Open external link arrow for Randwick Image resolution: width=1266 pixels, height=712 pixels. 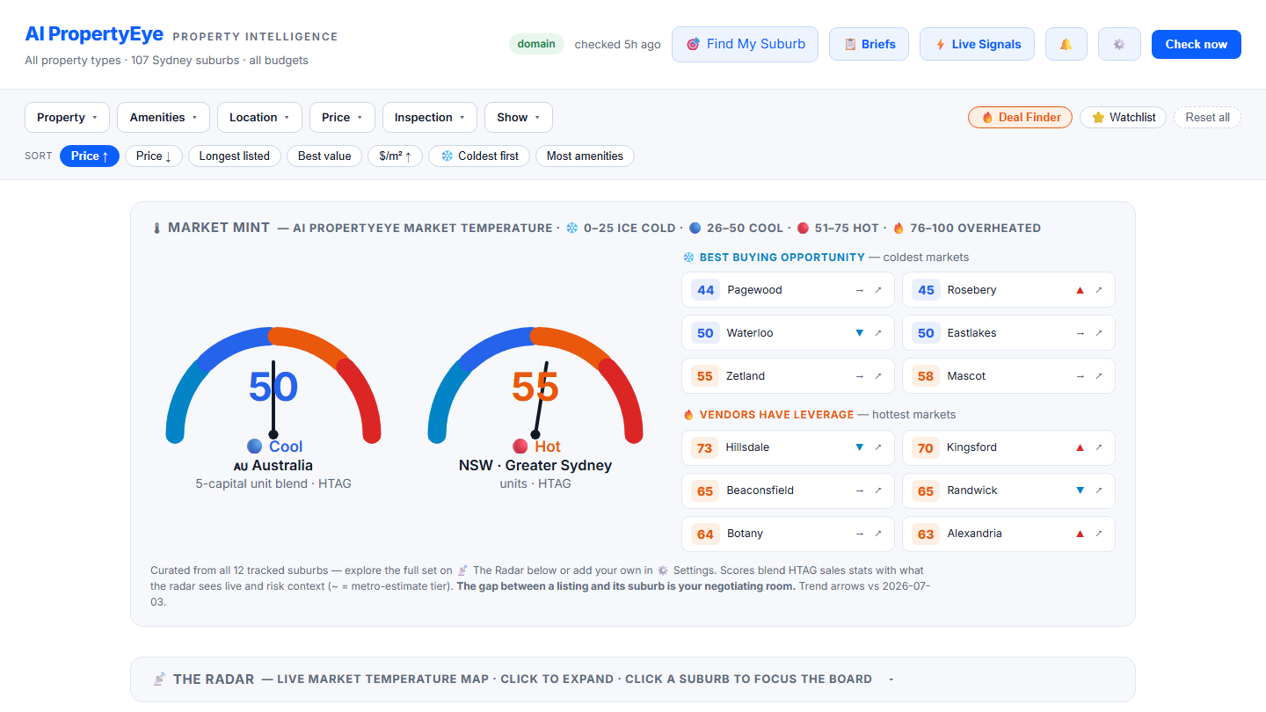point(1098,490)
